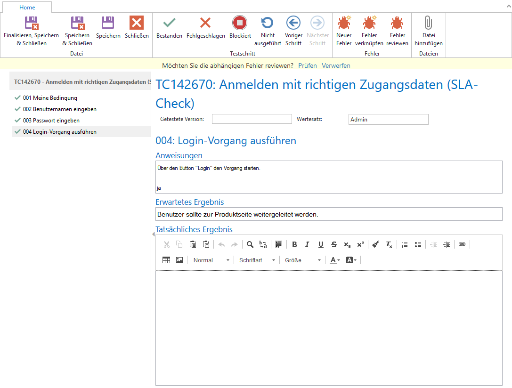Viewport: 512px width, 388px height.
Task: Select the Home ribbon tab
Action: (27, 8)
